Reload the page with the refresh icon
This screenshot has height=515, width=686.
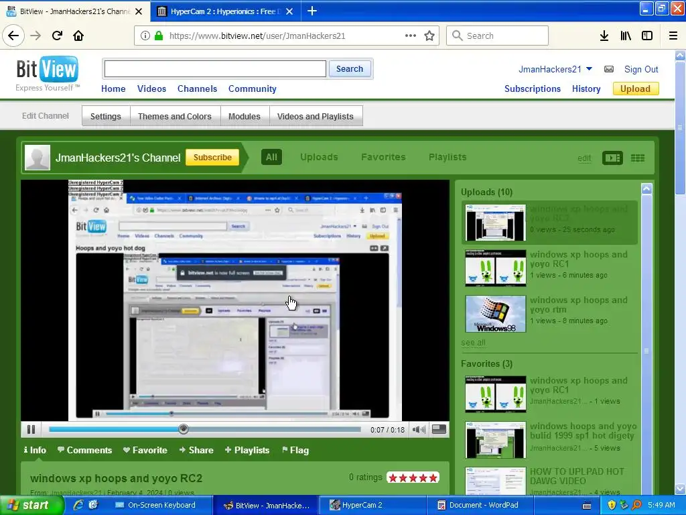coord(58,36)
